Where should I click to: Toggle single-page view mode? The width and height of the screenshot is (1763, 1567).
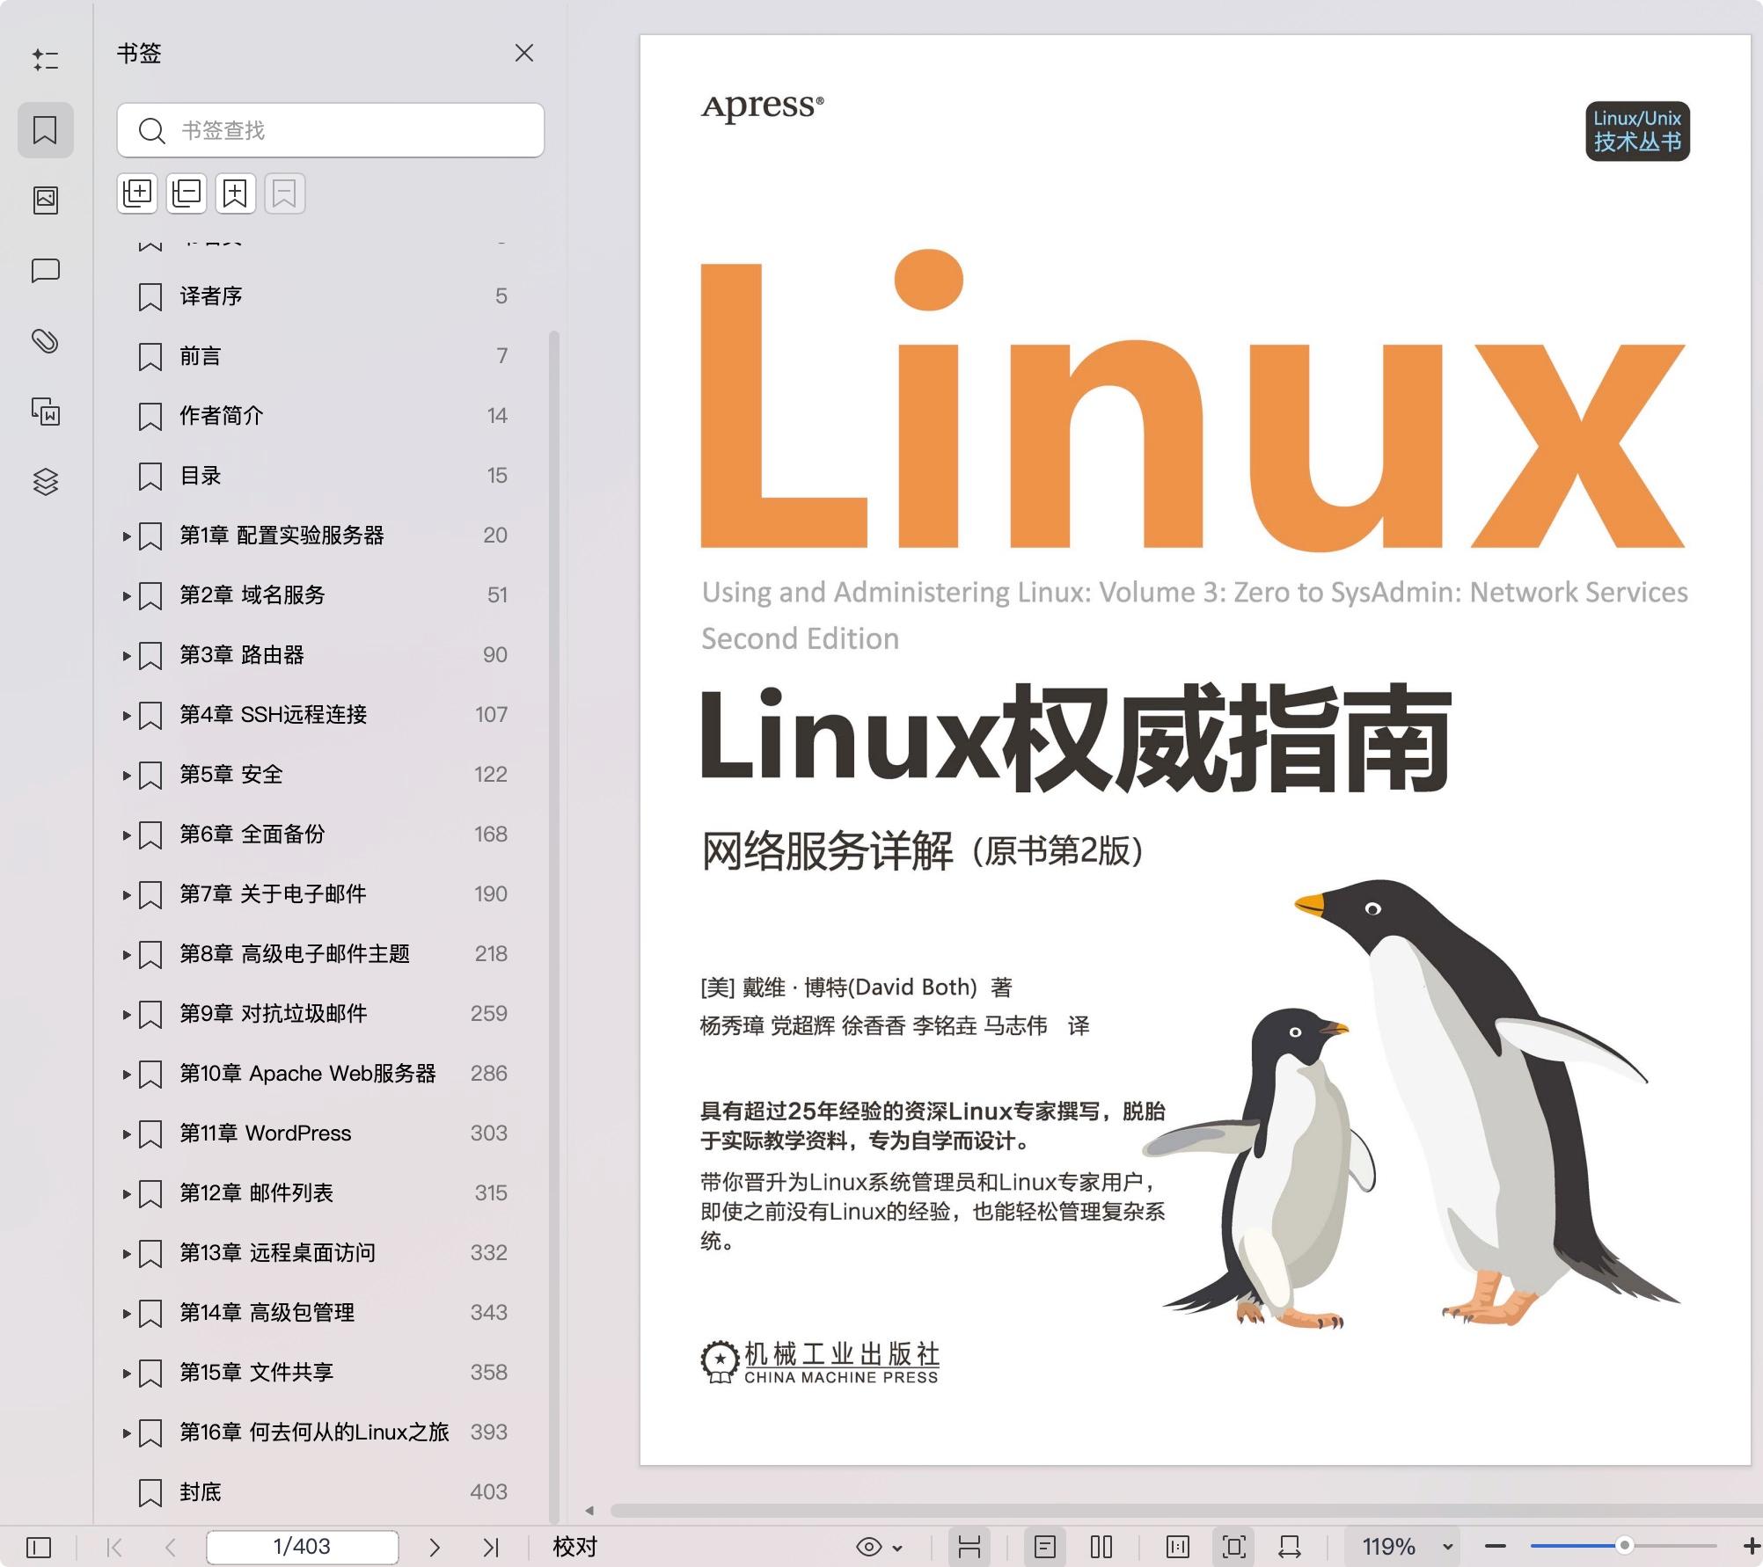point(1044,1546)
